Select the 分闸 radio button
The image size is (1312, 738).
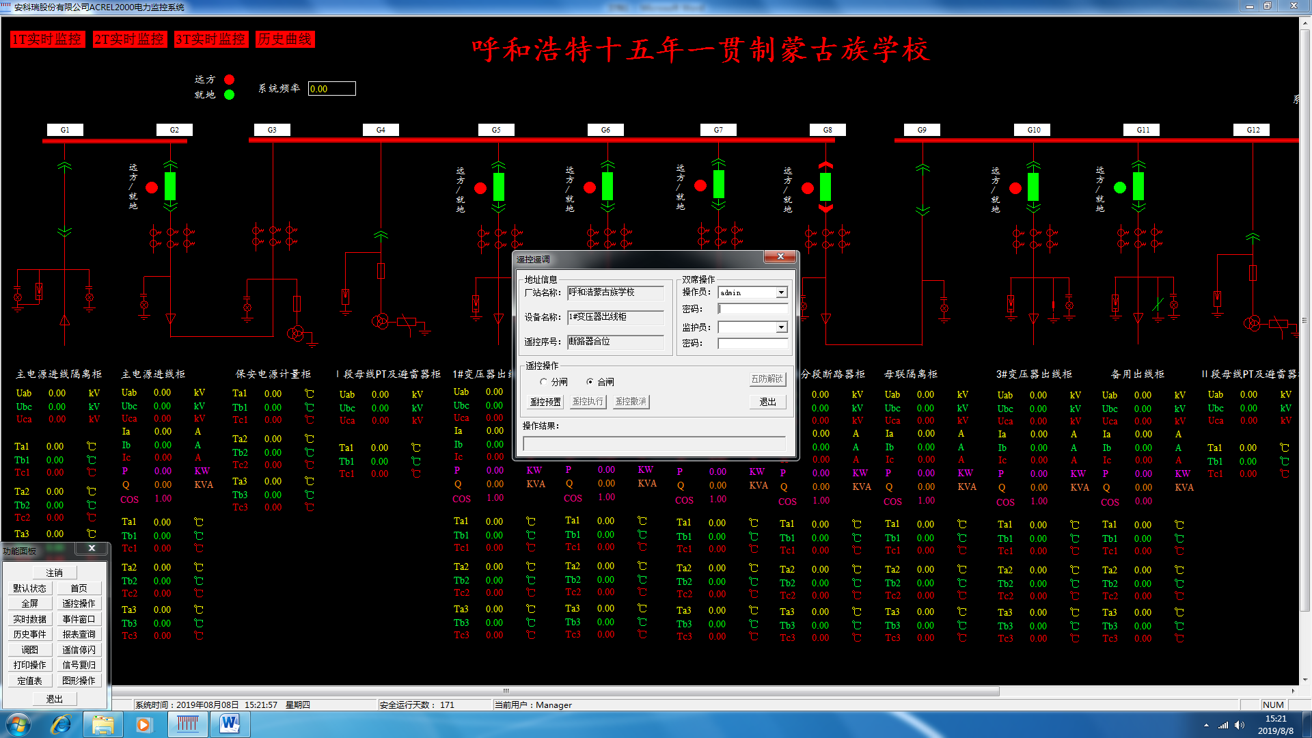click(x=544, y=382)
